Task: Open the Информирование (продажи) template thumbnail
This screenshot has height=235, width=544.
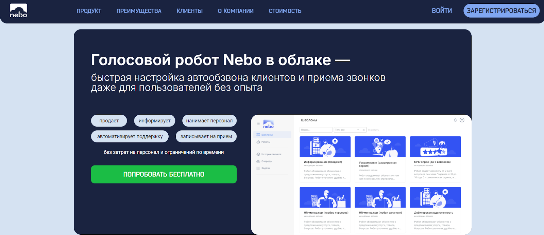Action: [325, 146]
